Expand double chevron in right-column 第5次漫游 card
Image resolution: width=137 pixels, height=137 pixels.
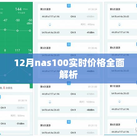pyautogui.click(x=120, y=25)
